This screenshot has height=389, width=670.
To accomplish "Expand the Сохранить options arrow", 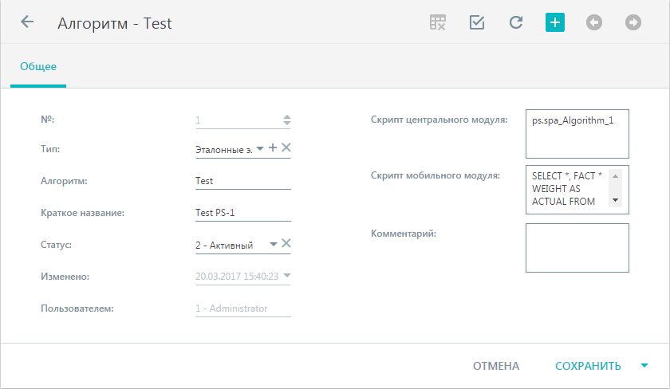I will pyautogui.click(x=644, y=366).
